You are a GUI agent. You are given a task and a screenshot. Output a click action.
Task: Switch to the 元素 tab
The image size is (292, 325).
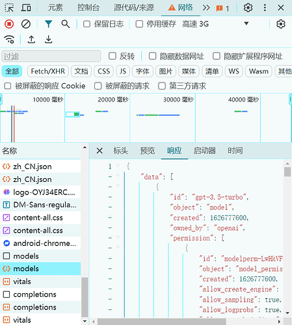point(55,8)
